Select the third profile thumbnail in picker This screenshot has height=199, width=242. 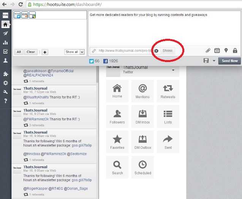[32, 15]
